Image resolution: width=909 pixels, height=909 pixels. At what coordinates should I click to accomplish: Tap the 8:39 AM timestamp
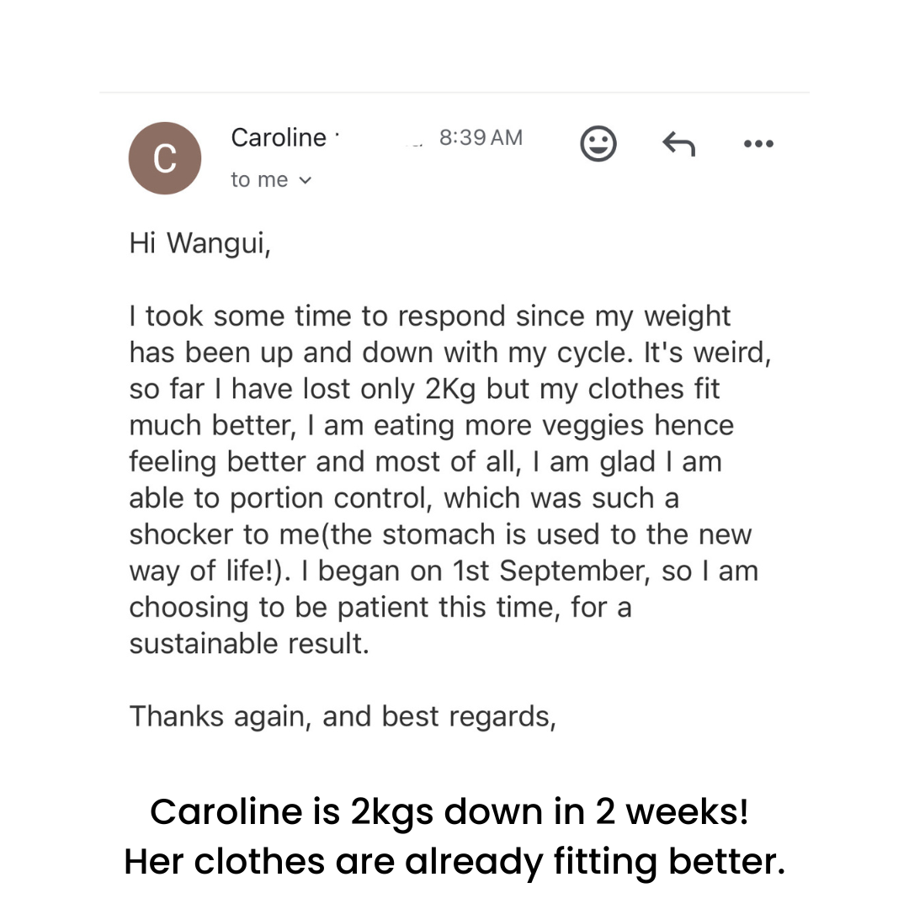tap(481, 138)
